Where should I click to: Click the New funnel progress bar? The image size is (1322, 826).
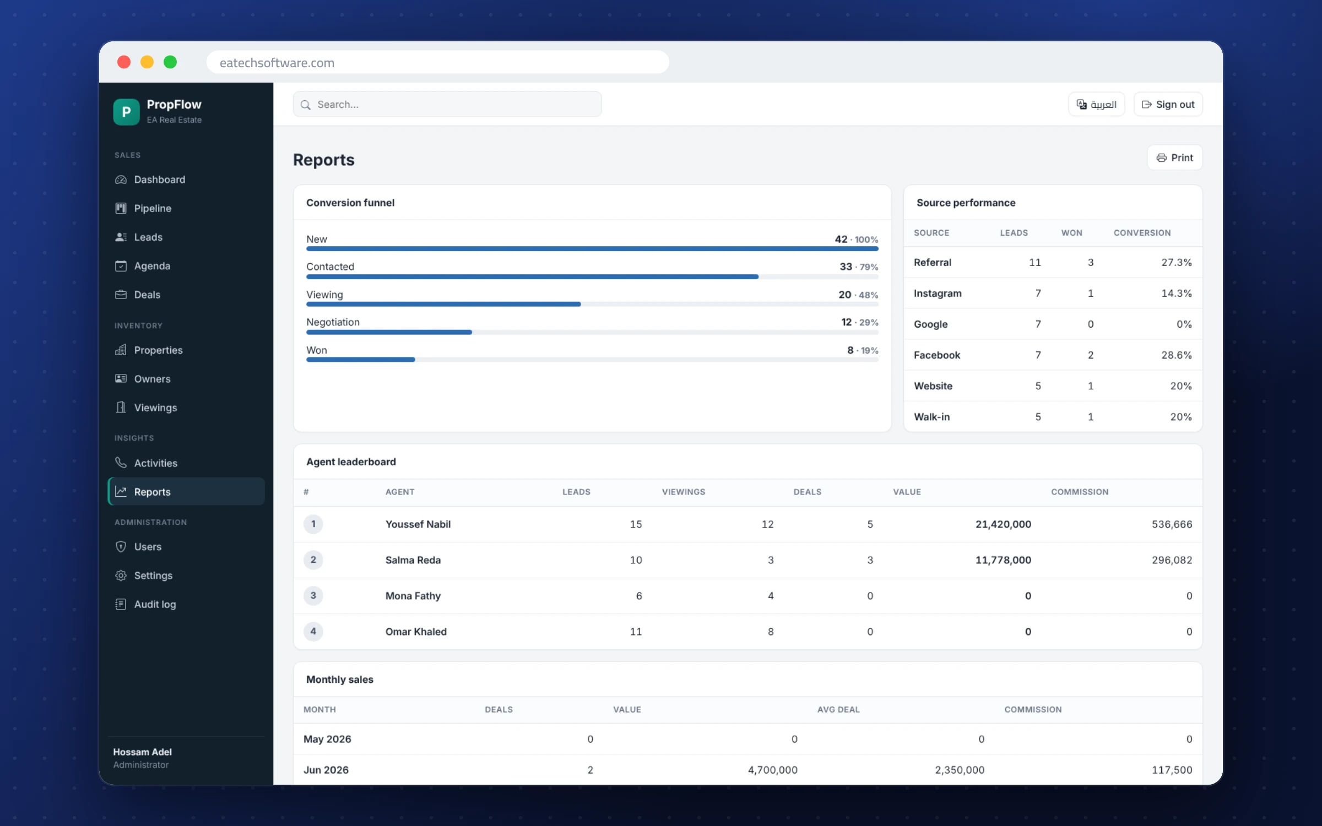tap(592, 249)
